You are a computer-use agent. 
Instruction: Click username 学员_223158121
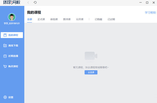[12, 24]
